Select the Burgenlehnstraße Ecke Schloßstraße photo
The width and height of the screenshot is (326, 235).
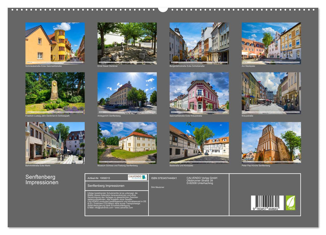199,42
